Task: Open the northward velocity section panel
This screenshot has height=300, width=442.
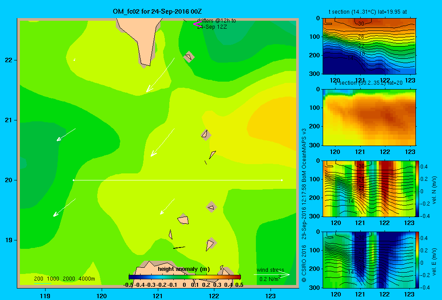Action: [x=369, y=188]
